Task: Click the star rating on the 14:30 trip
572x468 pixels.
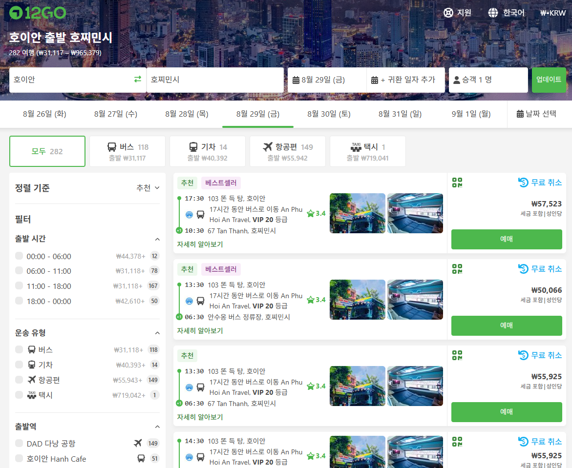Action: pos(316,456)
